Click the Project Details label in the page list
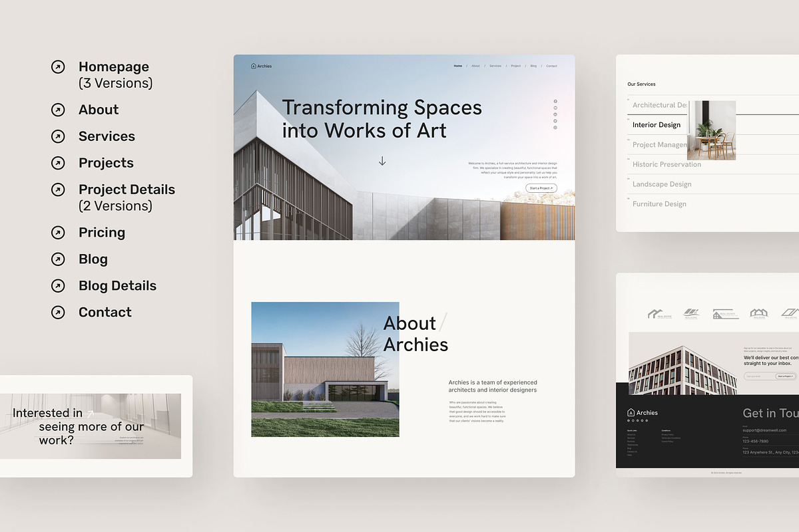 click(x=127, y=190)
